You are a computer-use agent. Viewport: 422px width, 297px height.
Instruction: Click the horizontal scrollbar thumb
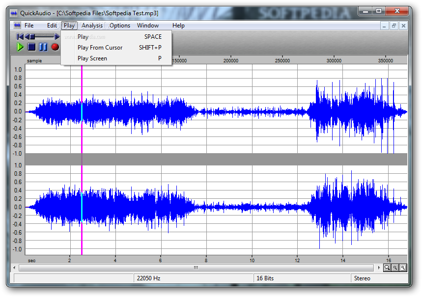196,268
